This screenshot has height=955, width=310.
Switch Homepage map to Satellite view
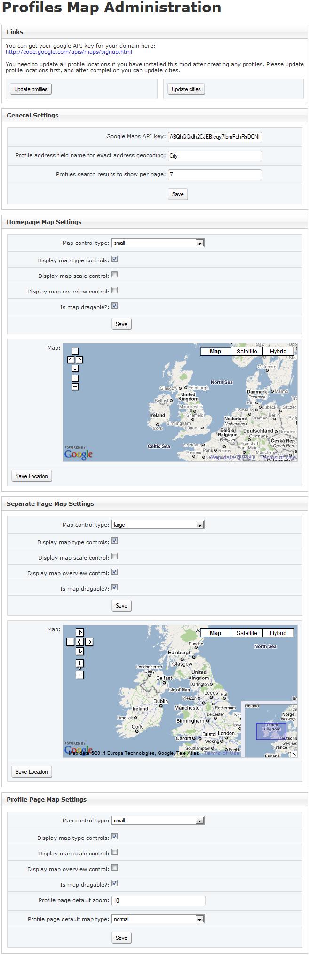247,351
